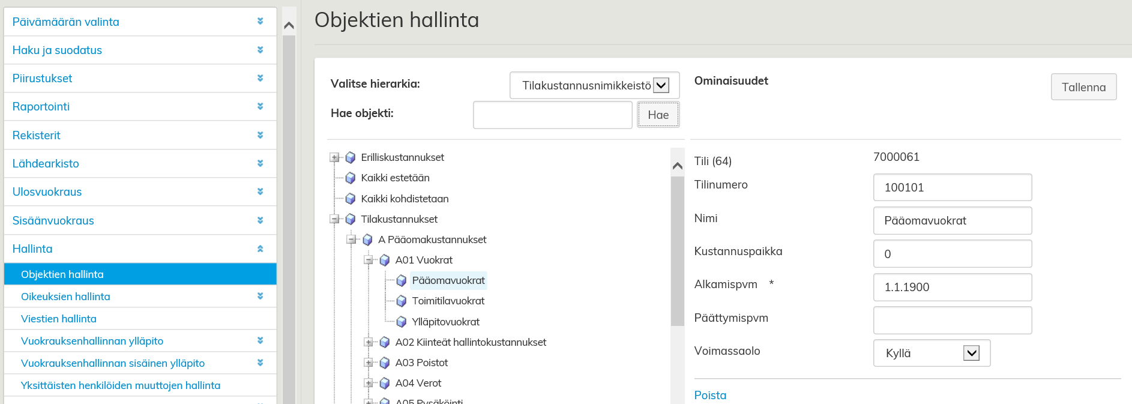Expand the A02 Kiinteät hallintokustannukset node

(369, 343)
